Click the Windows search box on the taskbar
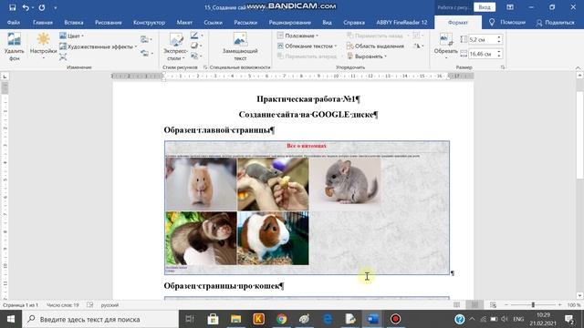This screenshot has width=584, height=328. click(x=100, y=319)
